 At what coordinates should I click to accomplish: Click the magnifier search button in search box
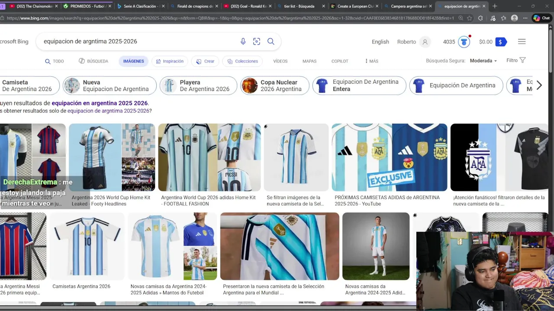pyautogui.click(x=271, y=41)
